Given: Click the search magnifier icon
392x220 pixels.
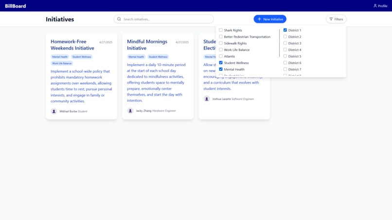Looking at the screenshot, I should (x=119, y=19).
